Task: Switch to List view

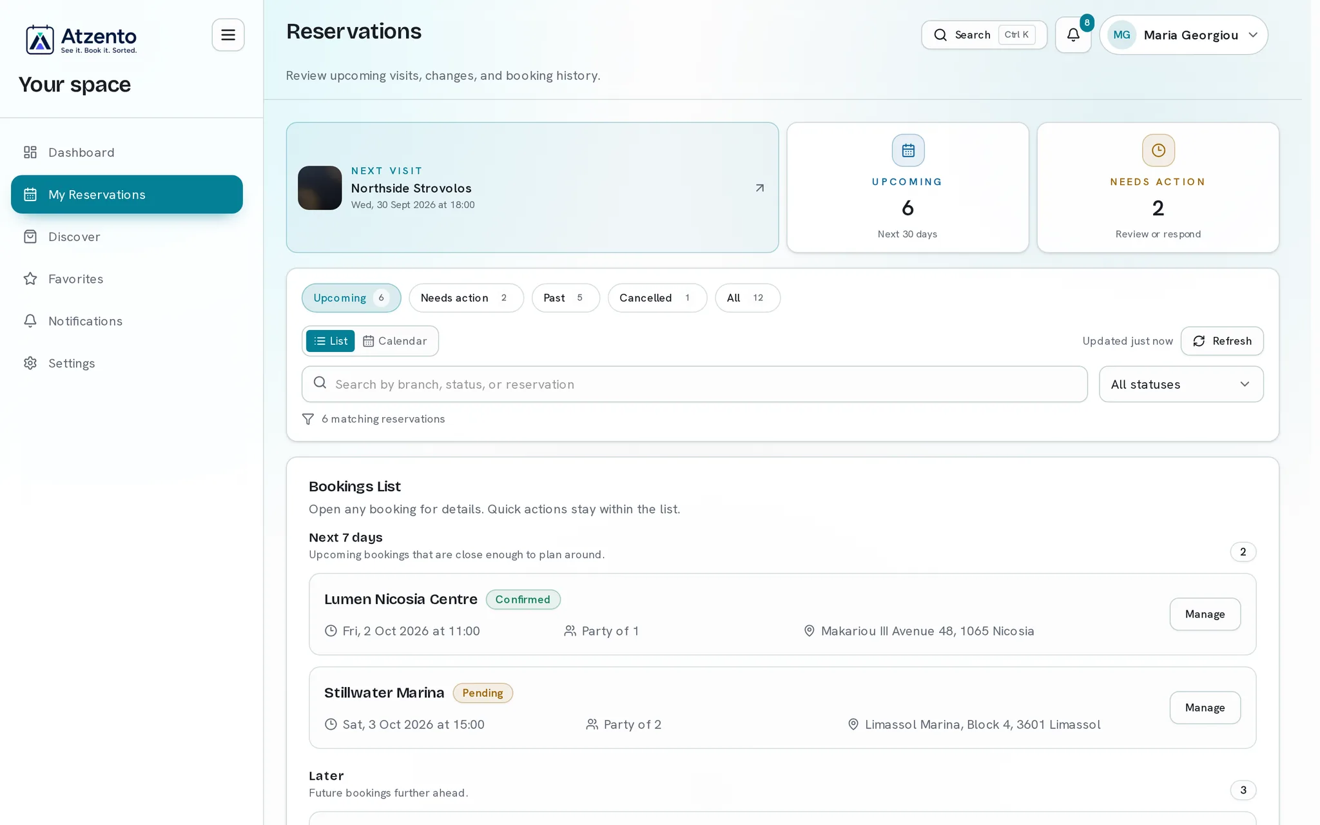Action: (330, 341)
